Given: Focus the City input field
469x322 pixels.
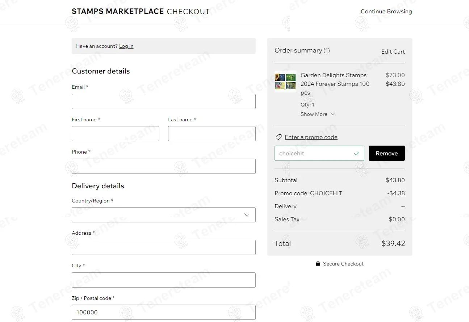Looking at the screenshot, I should (164, 280).
